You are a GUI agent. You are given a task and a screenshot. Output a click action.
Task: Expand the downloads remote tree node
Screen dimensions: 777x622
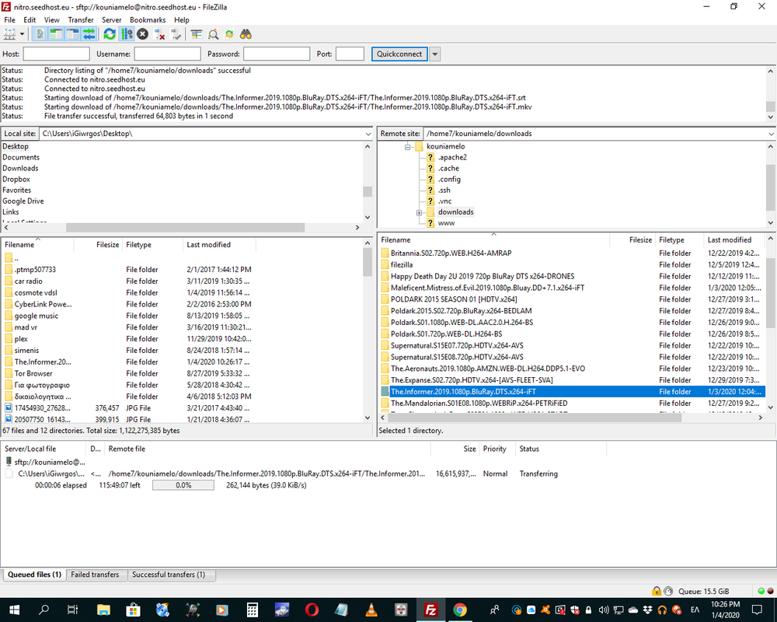pyautogui.click(x=420, y=212)
